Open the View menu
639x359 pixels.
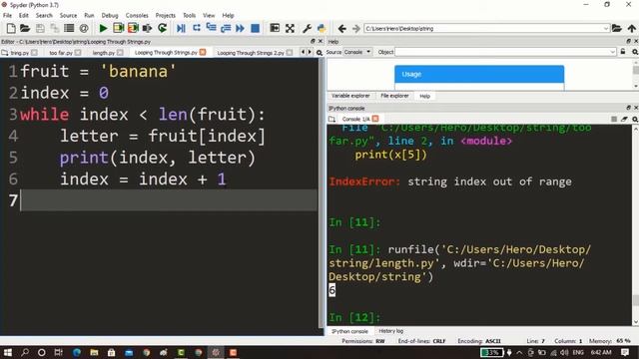209,15
